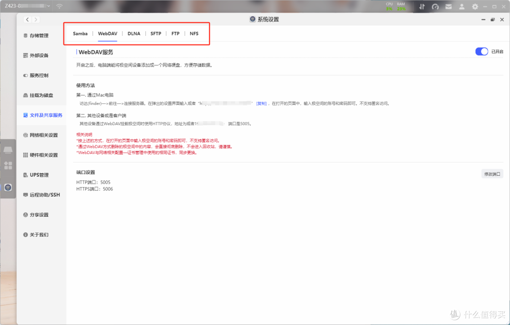Click the desktop dock drive icon
The width and height of the screenshot is (510, 325).
point(8,150)
